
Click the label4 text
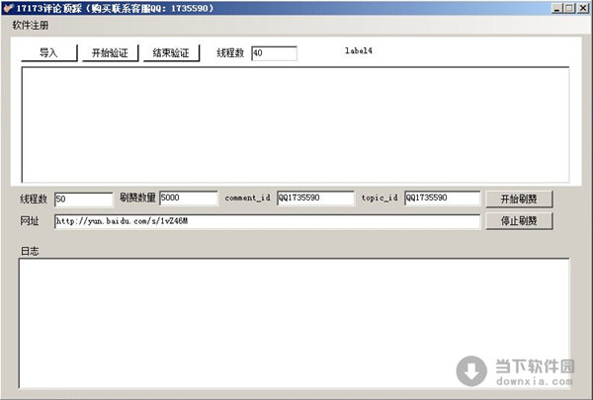(358, 50)
